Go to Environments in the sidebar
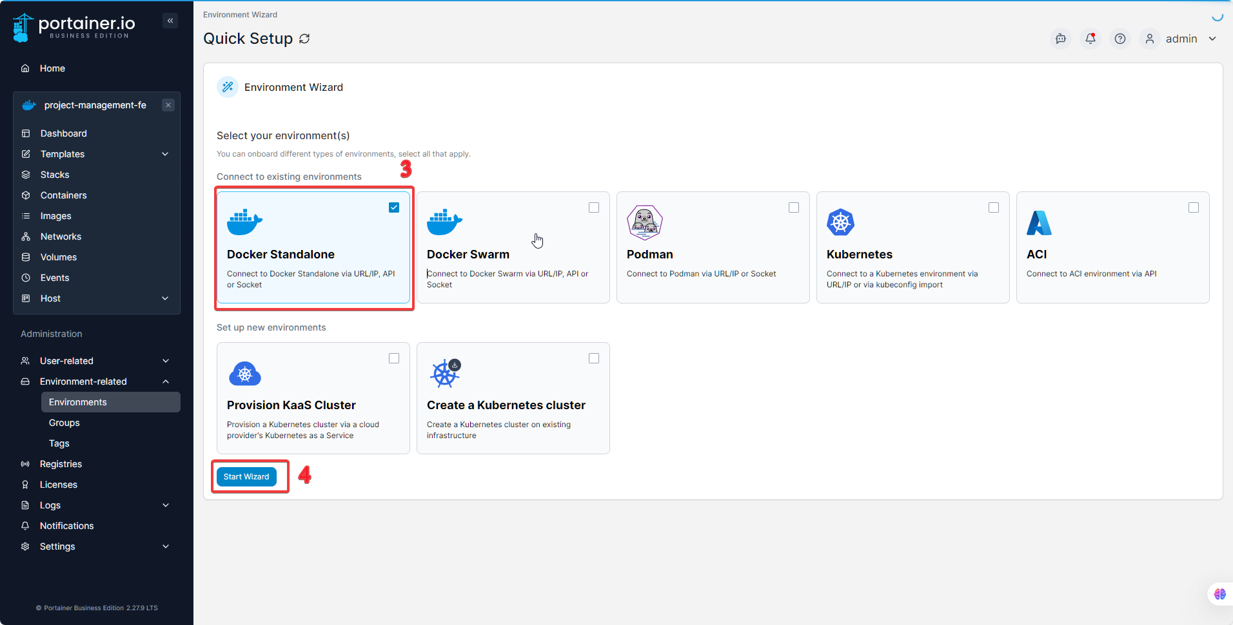Image resolution: width=1233 pixels, height=625 pixels. [111, 402]
